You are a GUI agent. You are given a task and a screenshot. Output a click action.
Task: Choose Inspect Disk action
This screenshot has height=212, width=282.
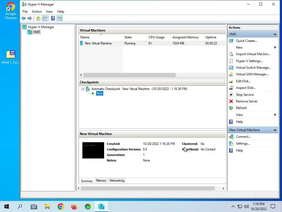coord(246,88)
